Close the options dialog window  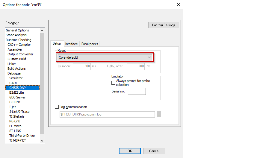coord(179,4)
